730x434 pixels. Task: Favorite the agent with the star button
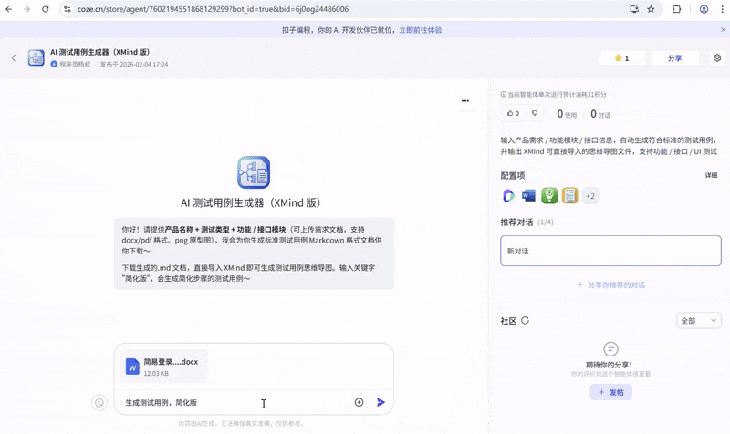pyautogui.click(x=621, y=58)
